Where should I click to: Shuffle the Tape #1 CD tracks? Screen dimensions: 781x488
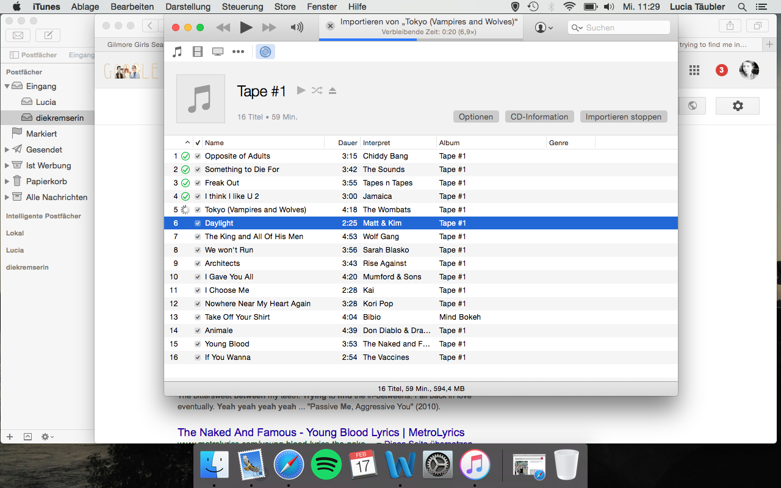[x=317, y=90]
